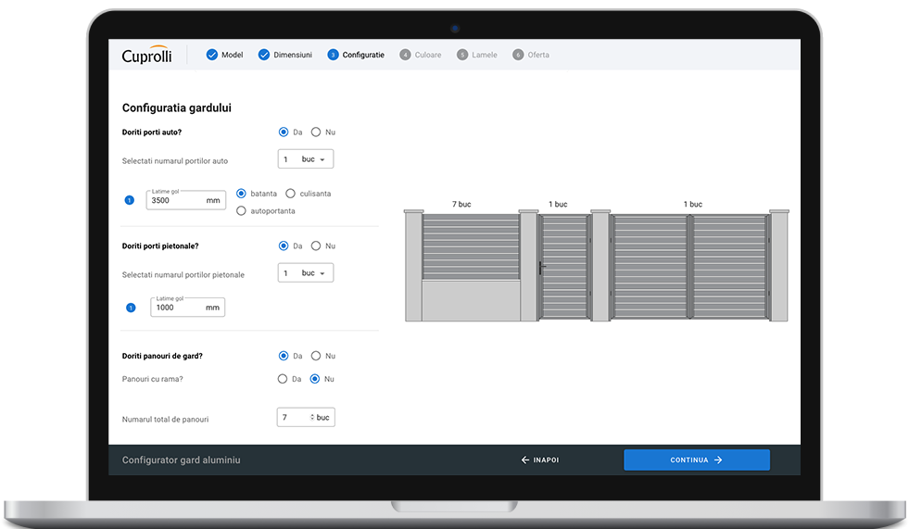Click the blue number badge beside 1000 mm field
Image resolution: width=909 pixels, height=529 pixels.
(131, 308)
